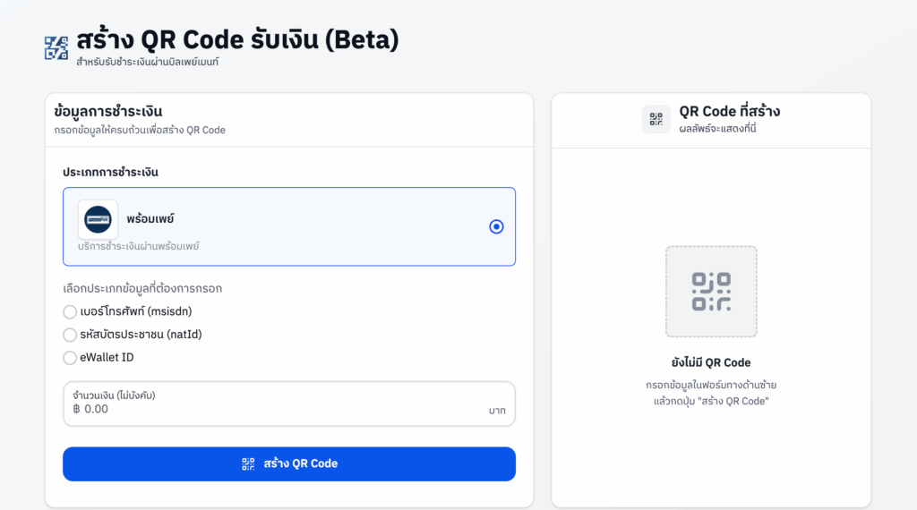The image size is (917, 510).
Task: Click the บริการชำระเงินผ่านพร้อมเพย์ description text
Action: click(x=138, y=246)
